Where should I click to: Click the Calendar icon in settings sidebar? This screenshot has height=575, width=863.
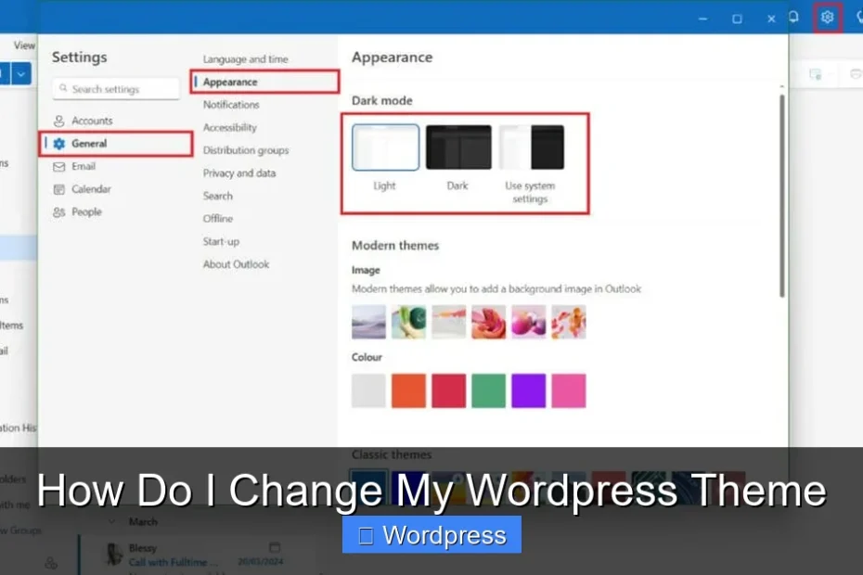[58, 189]
